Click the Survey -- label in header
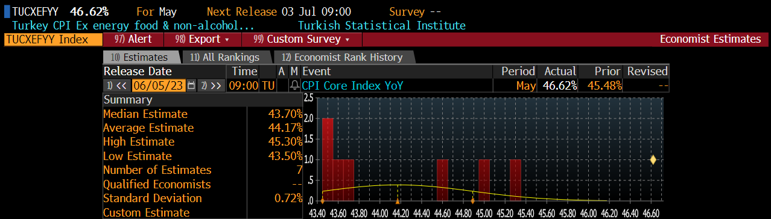 click(415, 11)
